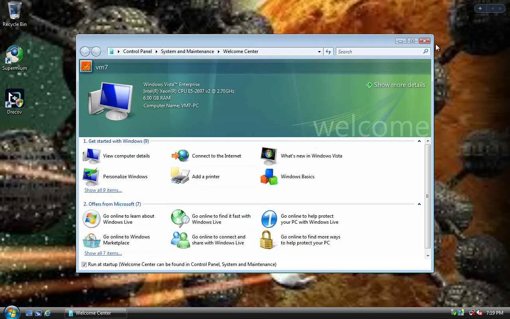Click Show all 7 items link

(x=103, y=253)
